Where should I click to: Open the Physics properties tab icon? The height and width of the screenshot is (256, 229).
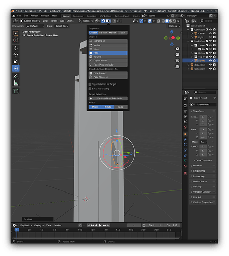[x=185, y=150]
